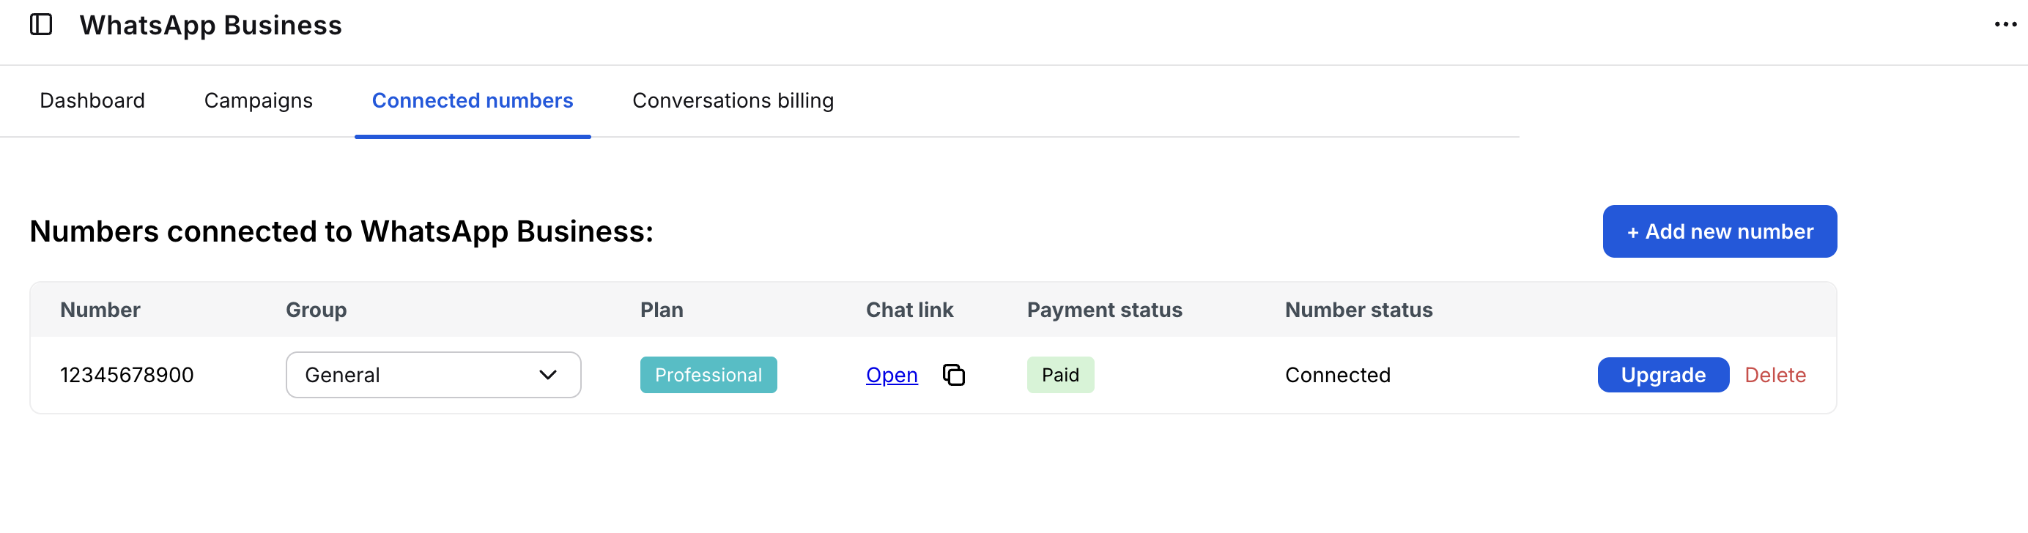
Task: Delete the connected number
Action: pos(1774,375)
